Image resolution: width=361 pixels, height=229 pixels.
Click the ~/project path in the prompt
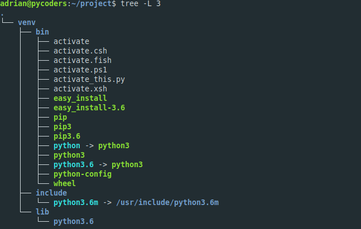(92, 4)
